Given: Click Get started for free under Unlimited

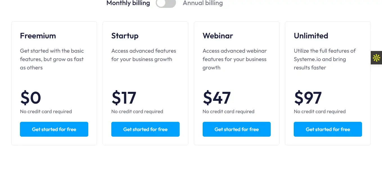Looking at the screenshot, I should pyautogui.click(x=328, y=129).
